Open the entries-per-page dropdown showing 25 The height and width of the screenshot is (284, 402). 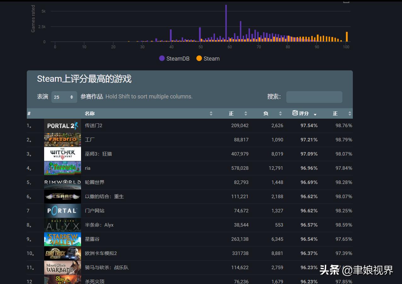tap(64, 97)
